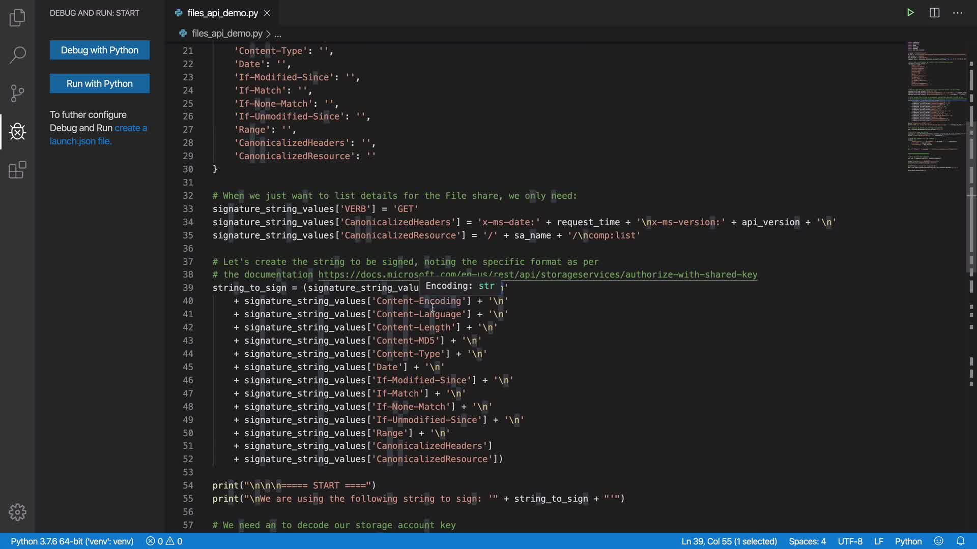Screen dimensions: 977x549
Task: Click the Debug with Python button
Action: (x=100, y=50)
